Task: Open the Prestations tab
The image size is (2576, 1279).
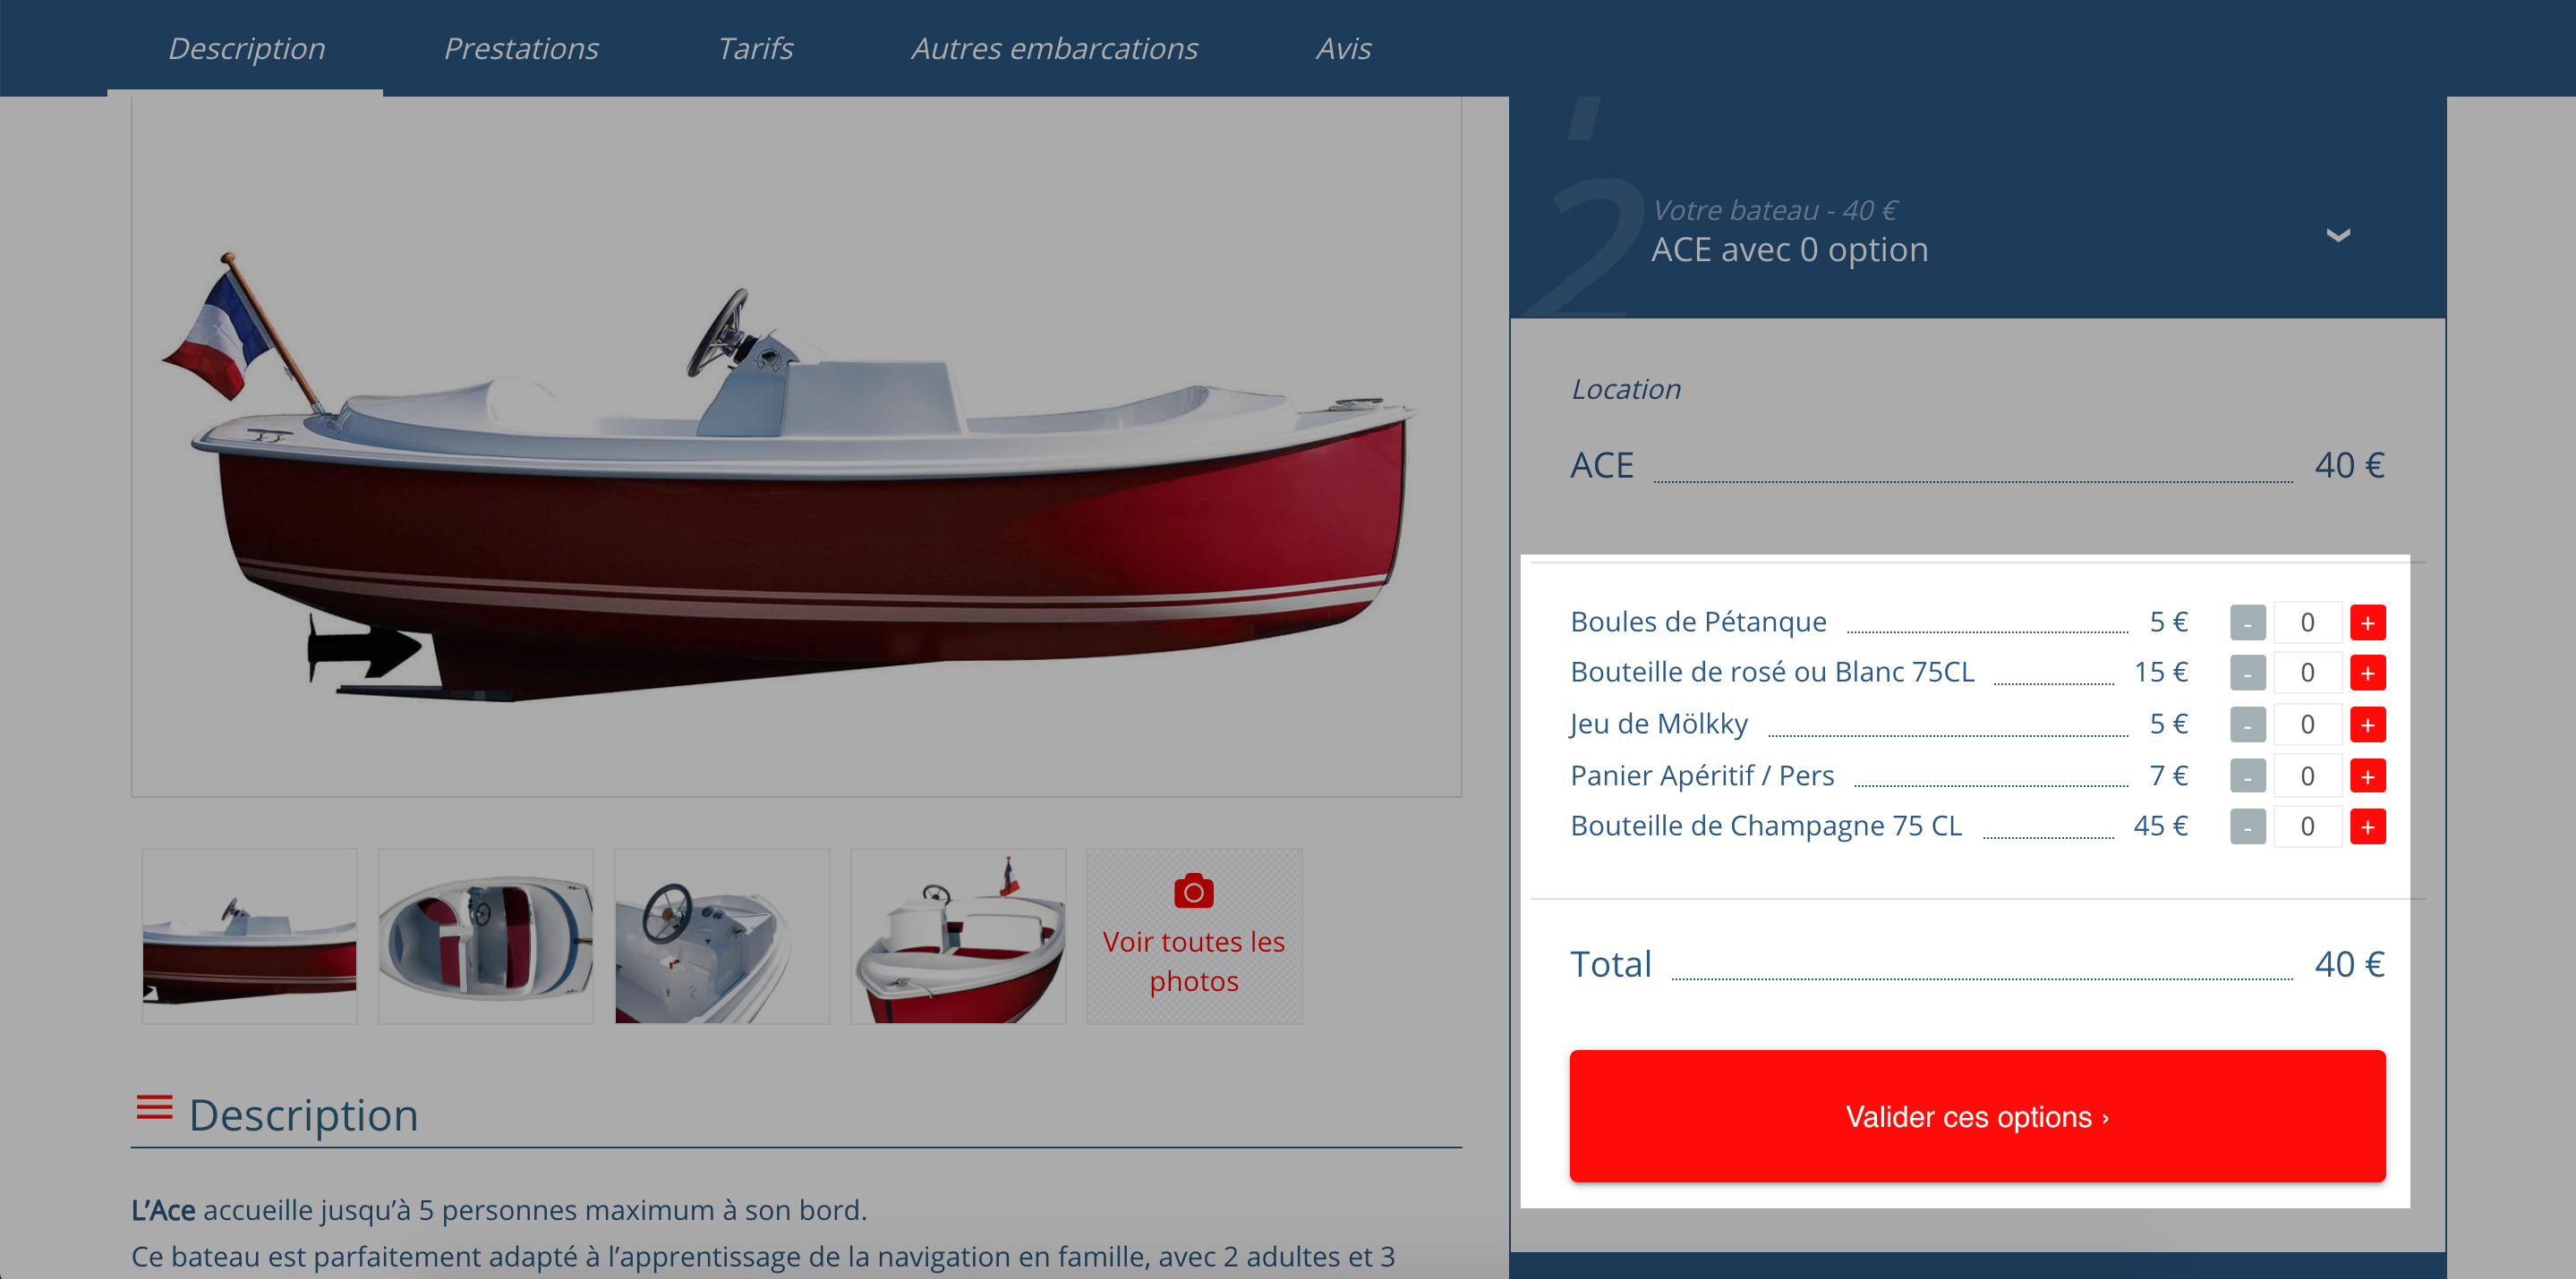Action: pos(521,48)
